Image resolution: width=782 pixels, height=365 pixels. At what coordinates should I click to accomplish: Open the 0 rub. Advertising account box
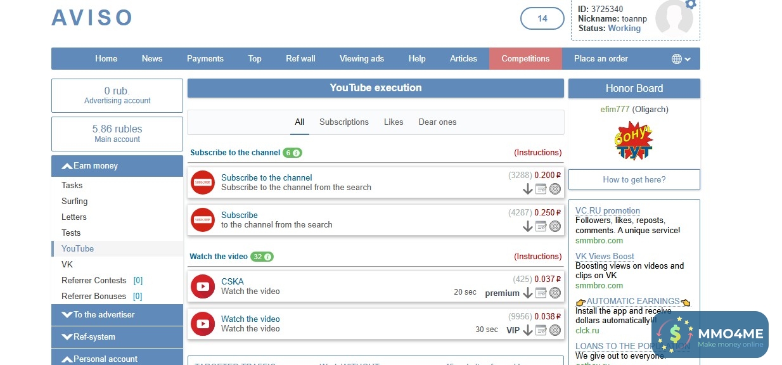117,96
